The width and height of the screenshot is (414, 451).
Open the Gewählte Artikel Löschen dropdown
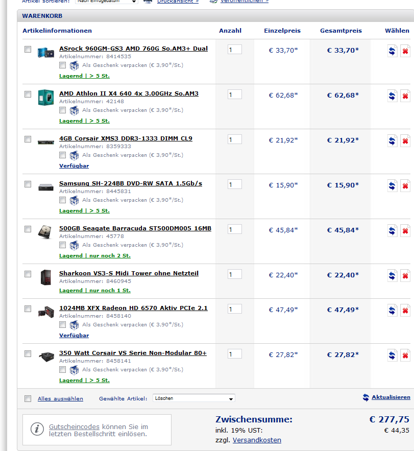click(x=194, y=398)
